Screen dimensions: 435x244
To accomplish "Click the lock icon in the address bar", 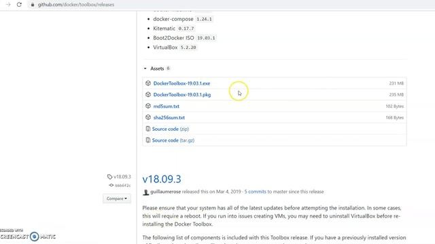I will [x=33, y=5].
